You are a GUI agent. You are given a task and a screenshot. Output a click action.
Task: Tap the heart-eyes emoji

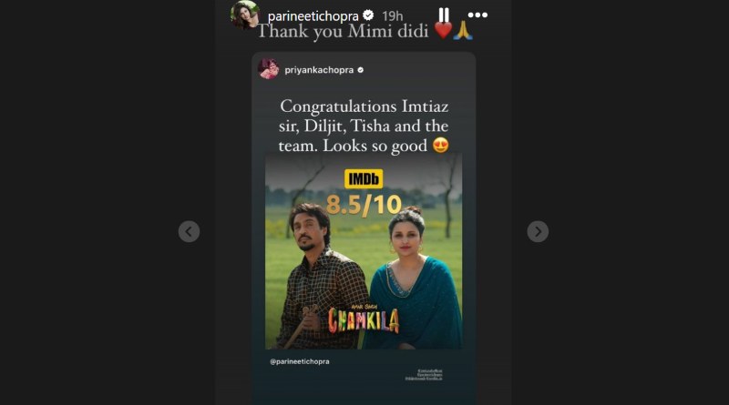[441, 146]
